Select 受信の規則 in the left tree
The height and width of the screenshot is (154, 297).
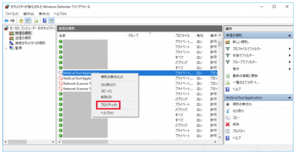click(23, 33)
